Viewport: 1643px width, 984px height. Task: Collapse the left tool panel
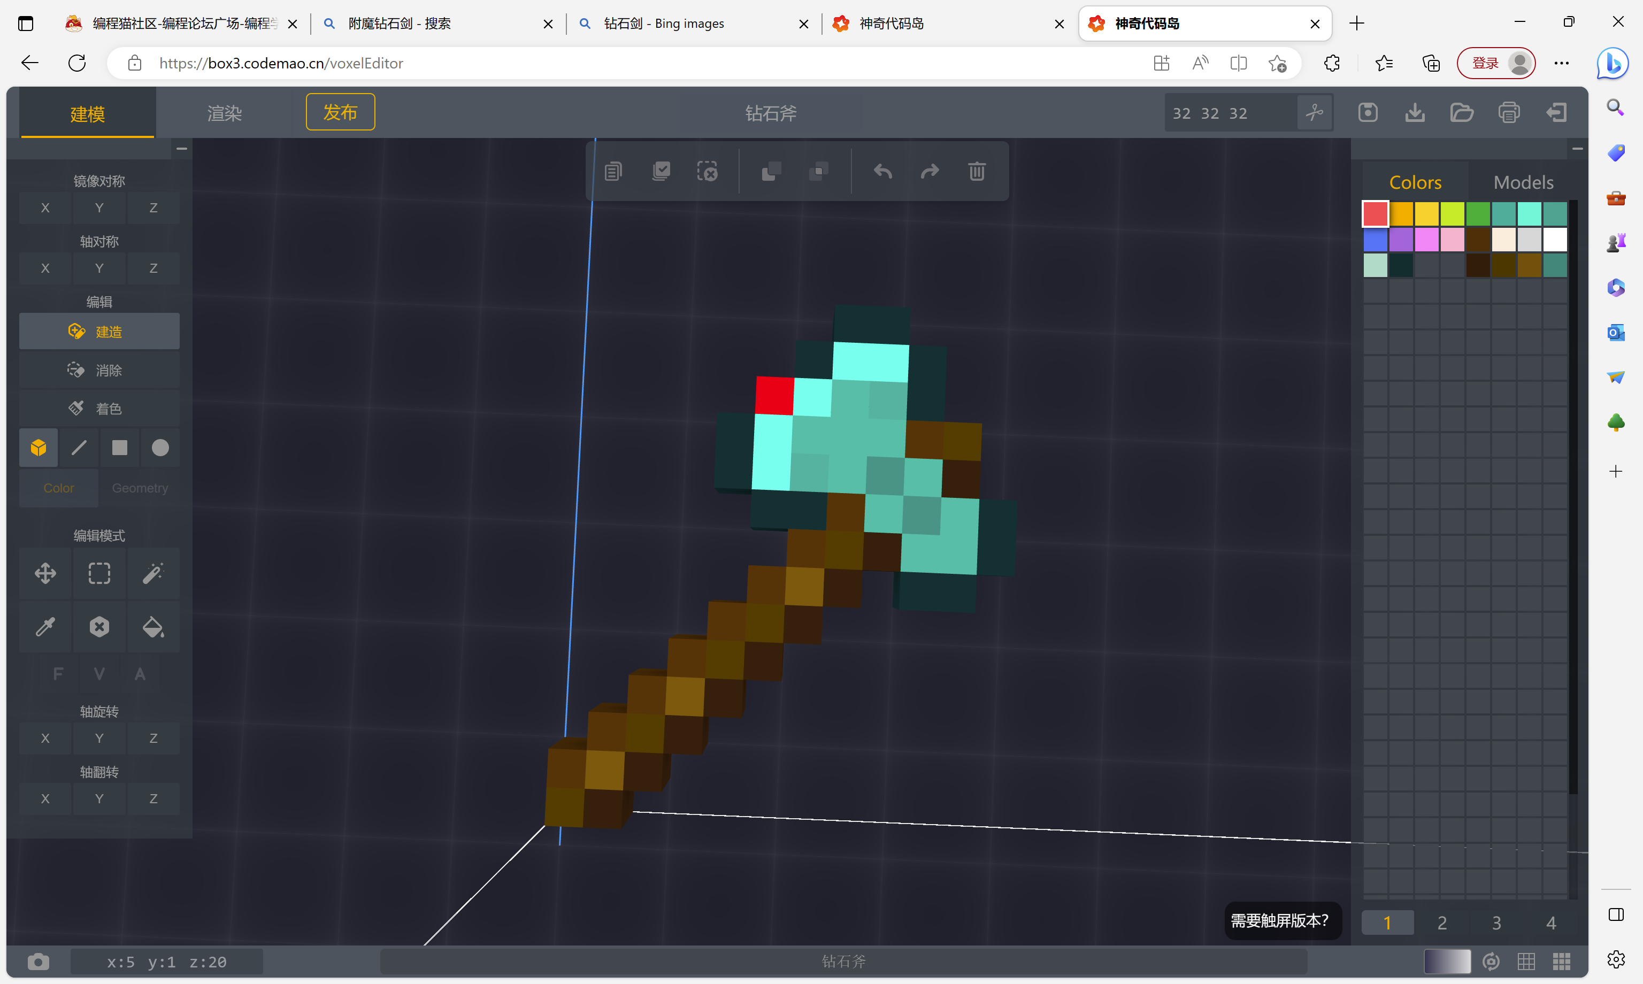(x=182, y=149)
